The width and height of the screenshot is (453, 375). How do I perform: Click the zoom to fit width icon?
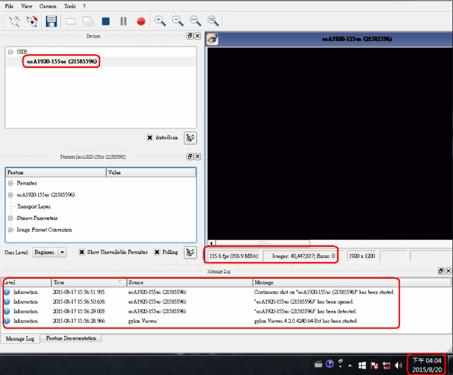(x=195, y=21)
